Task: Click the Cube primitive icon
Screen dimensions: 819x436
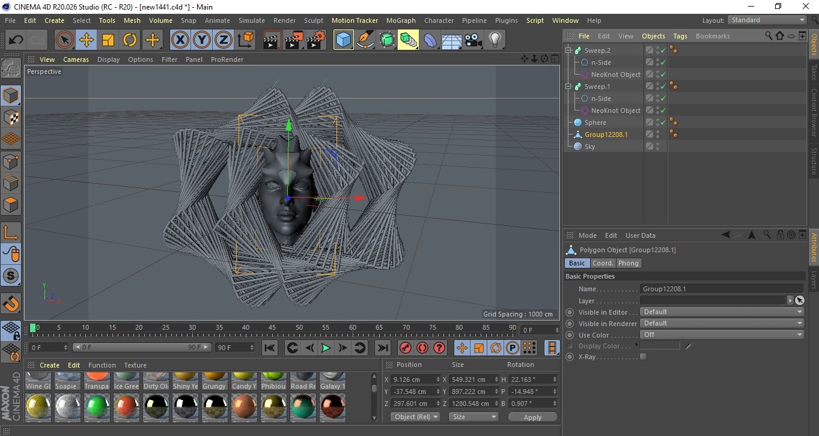Action: 343,40
